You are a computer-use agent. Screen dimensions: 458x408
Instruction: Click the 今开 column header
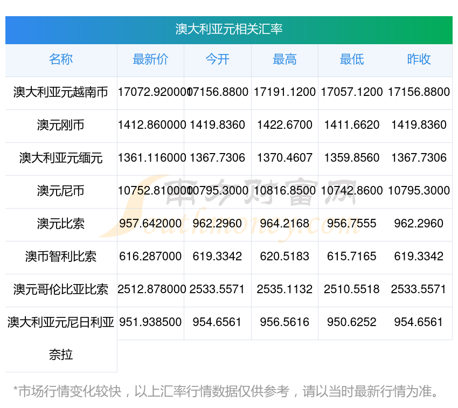(217, 59)
